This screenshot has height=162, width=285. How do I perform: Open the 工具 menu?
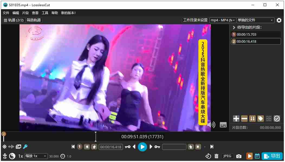(x=45, y=13)
